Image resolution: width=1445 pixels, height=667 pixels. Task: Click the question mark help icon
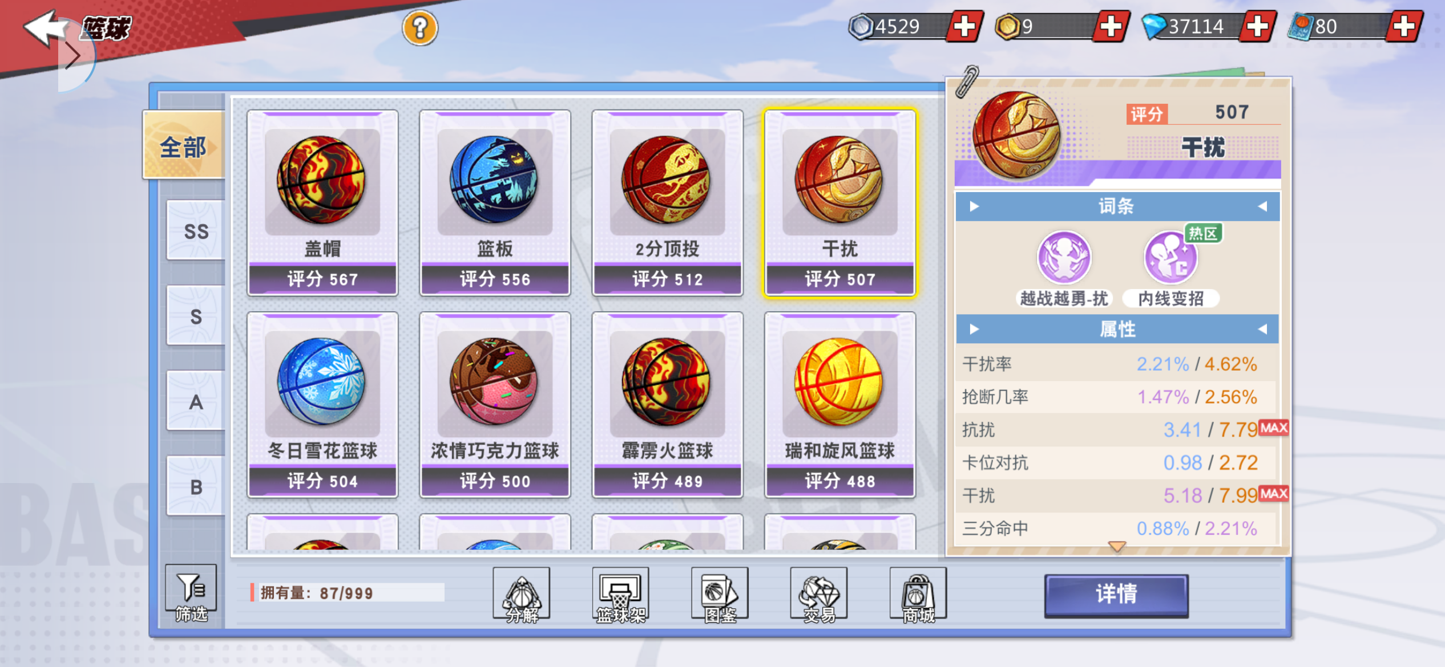(x=420, y=28)
